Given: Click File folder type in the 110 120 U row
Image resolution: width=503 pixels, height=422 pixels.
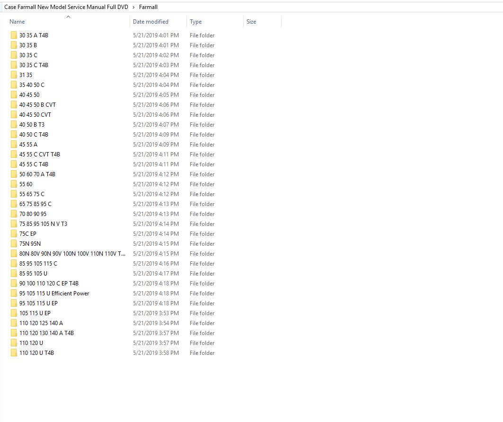Looking at the screenshot, I should coord(202,343).
